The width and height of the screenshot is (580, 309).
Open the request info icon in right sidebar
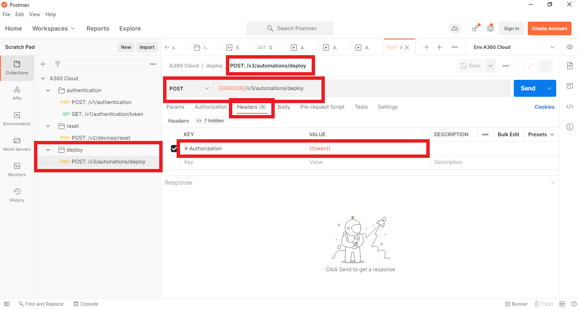(570, 127)
